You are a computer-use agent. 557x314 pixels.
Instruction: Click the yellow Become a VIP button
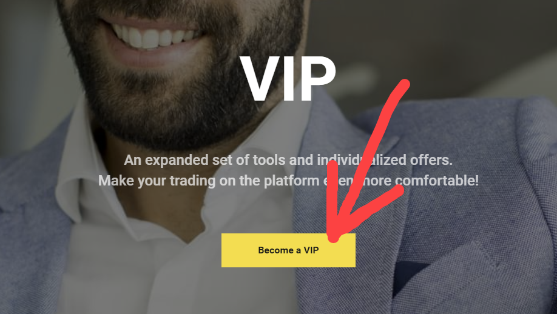click(288, 250)
